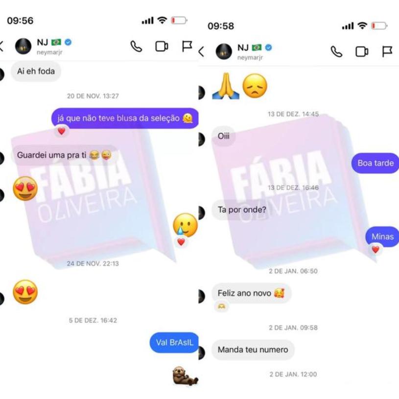The image size is (399, 399).
Task: Tap the heart reaction under the blusa message
Action: point(61,131)
